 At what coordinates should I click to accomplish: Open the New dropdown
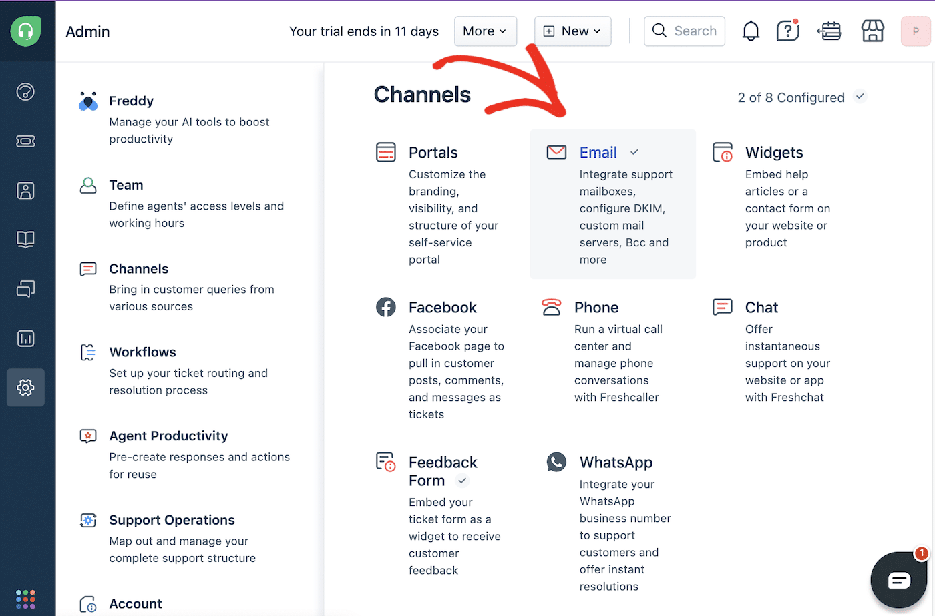point(572,31)
